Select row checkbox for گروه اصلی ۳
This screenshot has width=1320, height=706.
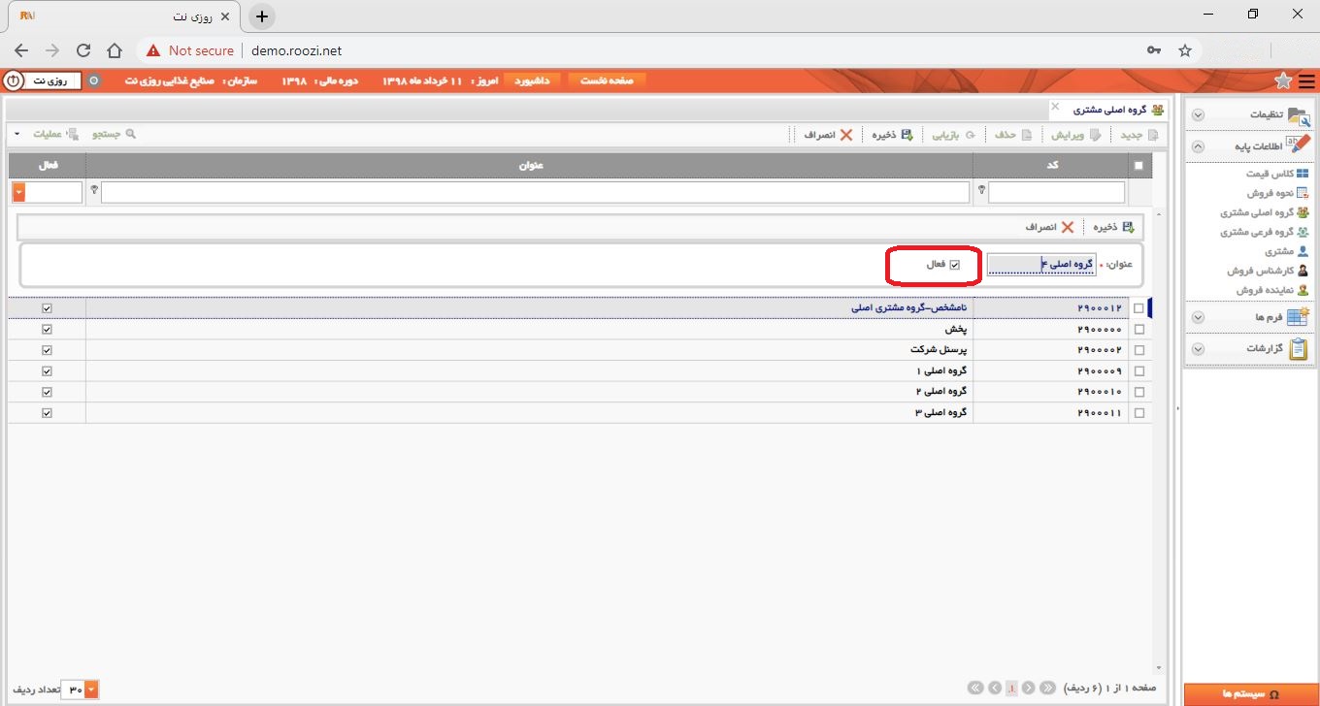coord(1138,413)
